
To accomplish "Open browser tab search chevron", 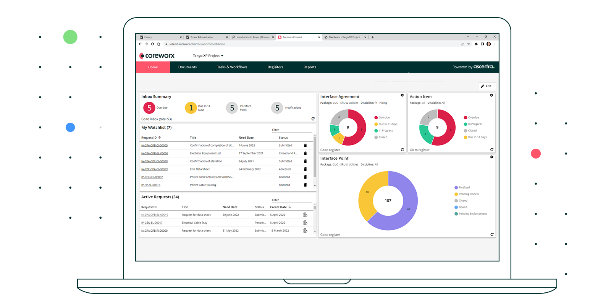I will (x=468, y=37).
